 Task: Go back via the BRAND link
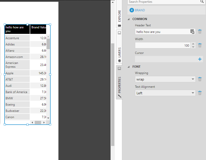pyautogui.click(x=140, y=10)
